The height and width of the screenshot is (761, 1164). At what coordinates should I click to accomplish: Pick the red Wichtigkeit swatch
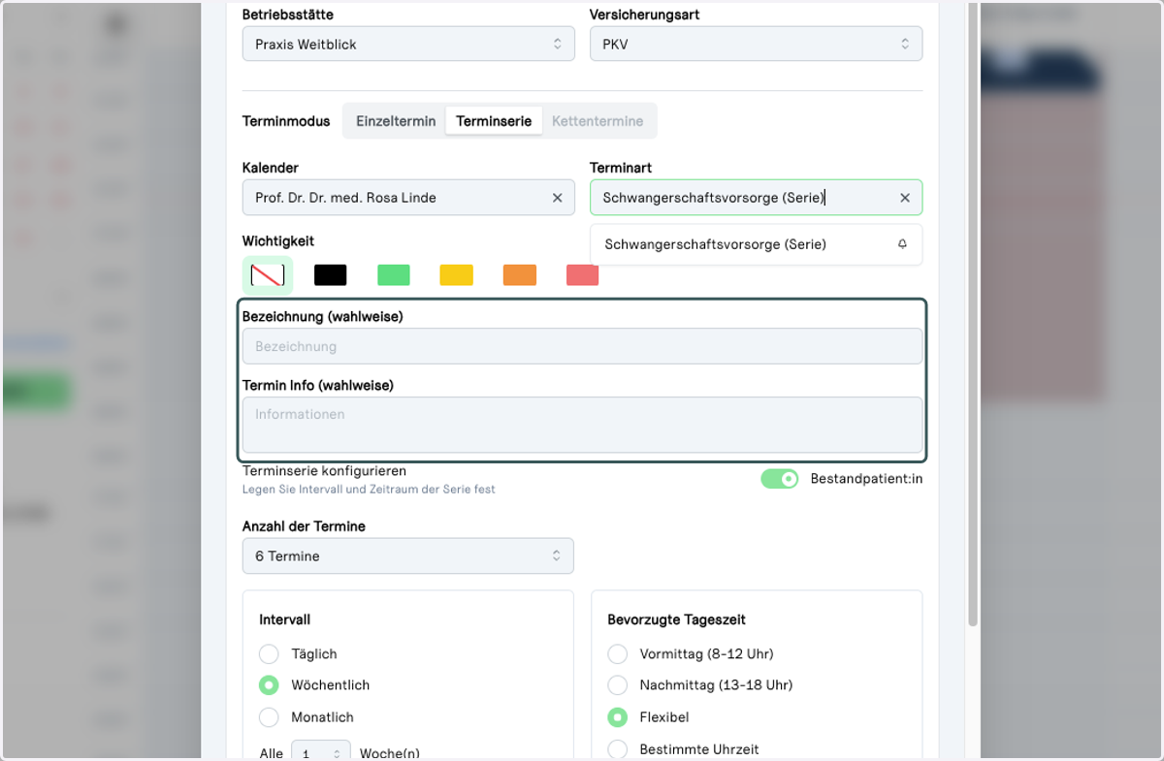[583, 275]
